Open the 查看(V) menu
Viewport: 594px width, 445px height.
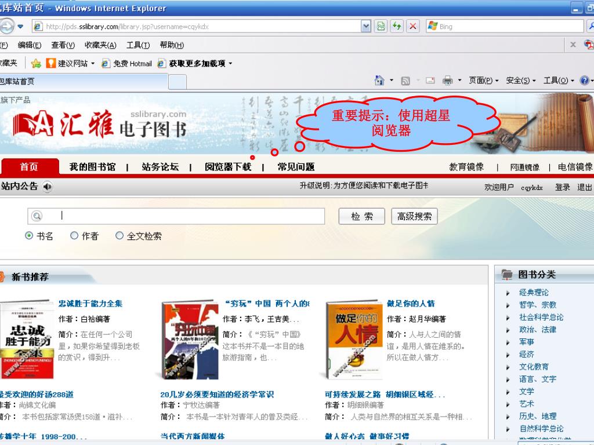[x=63, y=45]
